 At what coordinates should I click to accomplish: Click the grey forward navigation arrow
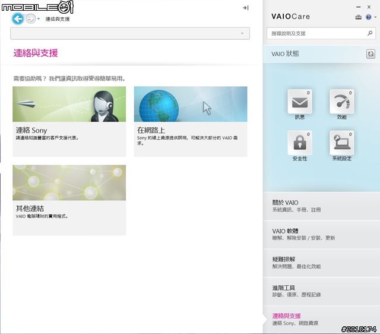pos(31,18)
